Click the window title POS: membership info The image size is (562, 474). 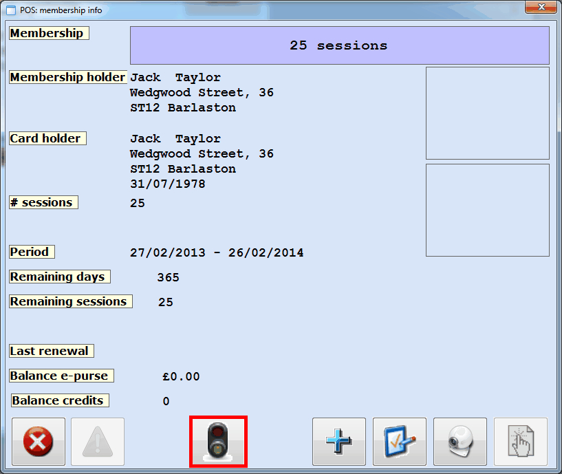coord(61,10)
